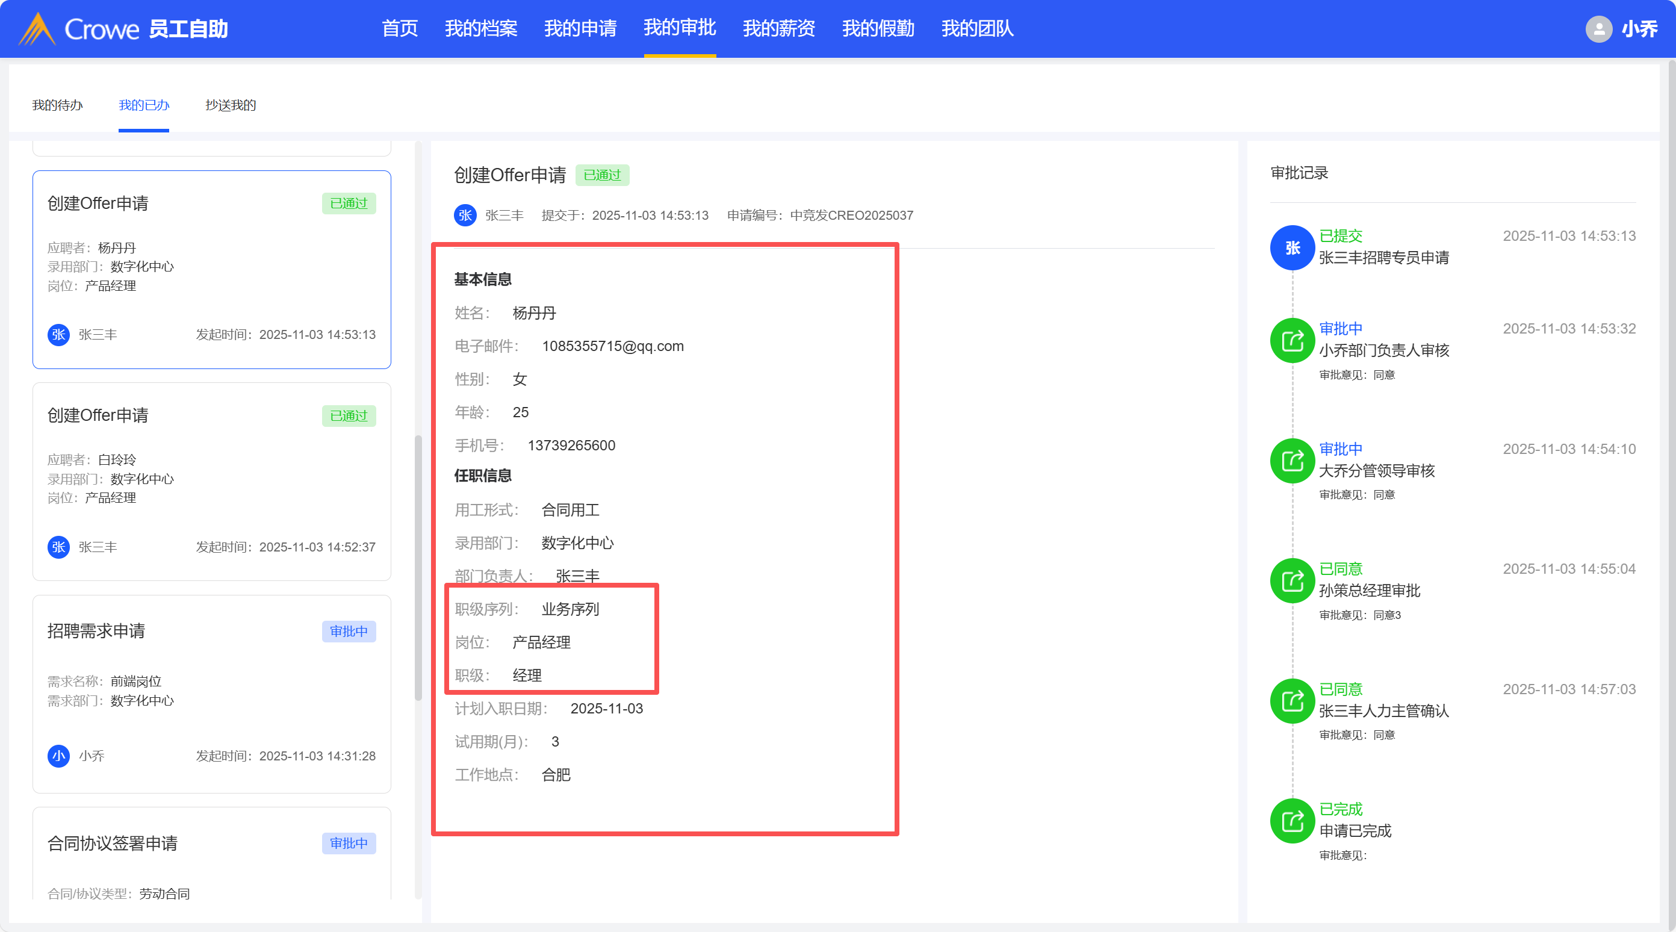Click the Crowe logo icon
This screenshot has height=932, width=1676.
point(37,29)
